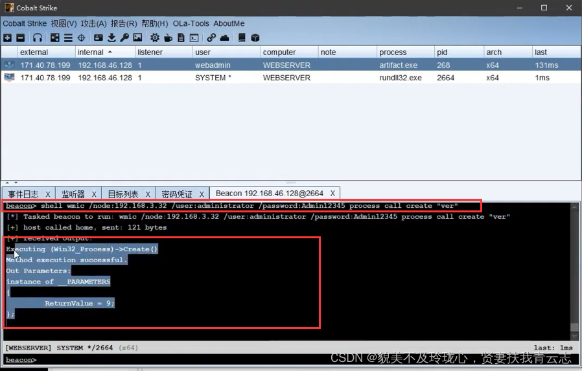Sort sessions by last column header
The image size is (582, 371).
pos(556,52)
